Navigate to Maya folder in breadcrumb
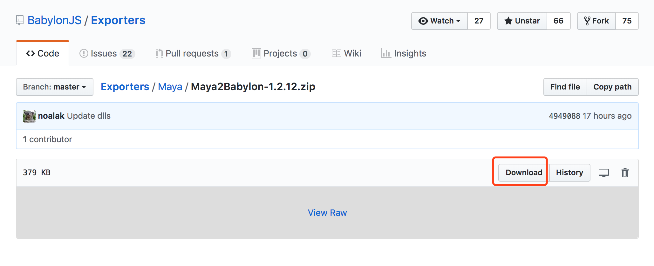 coord(170,87)
